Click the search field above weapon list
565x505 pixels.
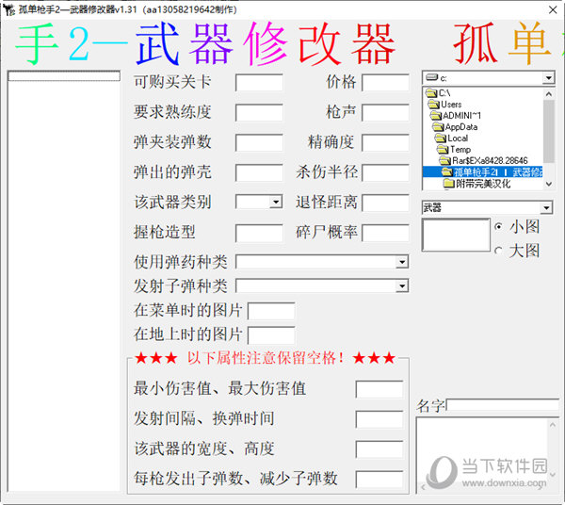tap(64, 75)
